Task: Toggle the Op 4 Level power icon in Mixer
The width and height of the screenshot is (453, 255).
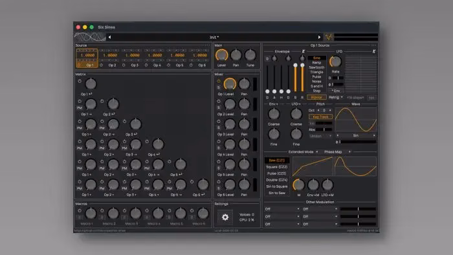Action: click(219, 142)
